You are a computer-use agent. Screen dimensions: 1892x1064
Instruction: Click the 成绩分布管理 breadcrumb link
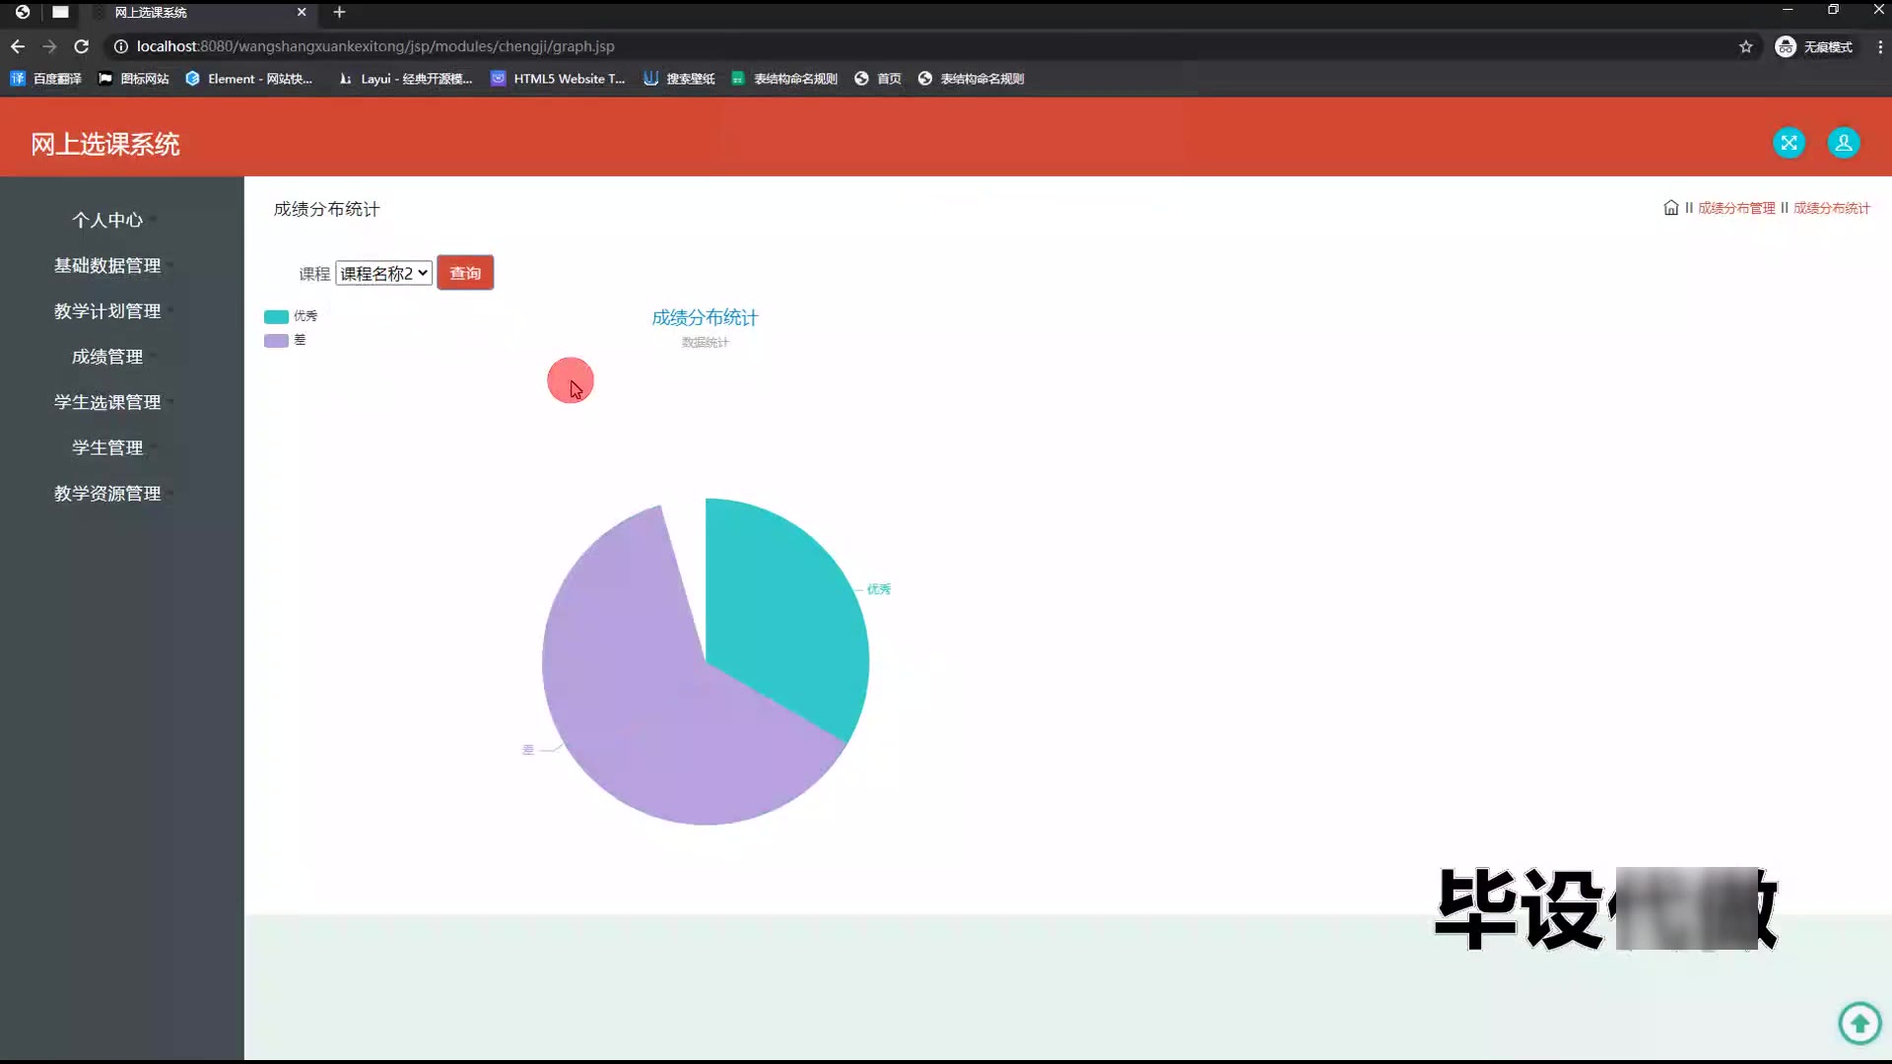click(1736, 208)
